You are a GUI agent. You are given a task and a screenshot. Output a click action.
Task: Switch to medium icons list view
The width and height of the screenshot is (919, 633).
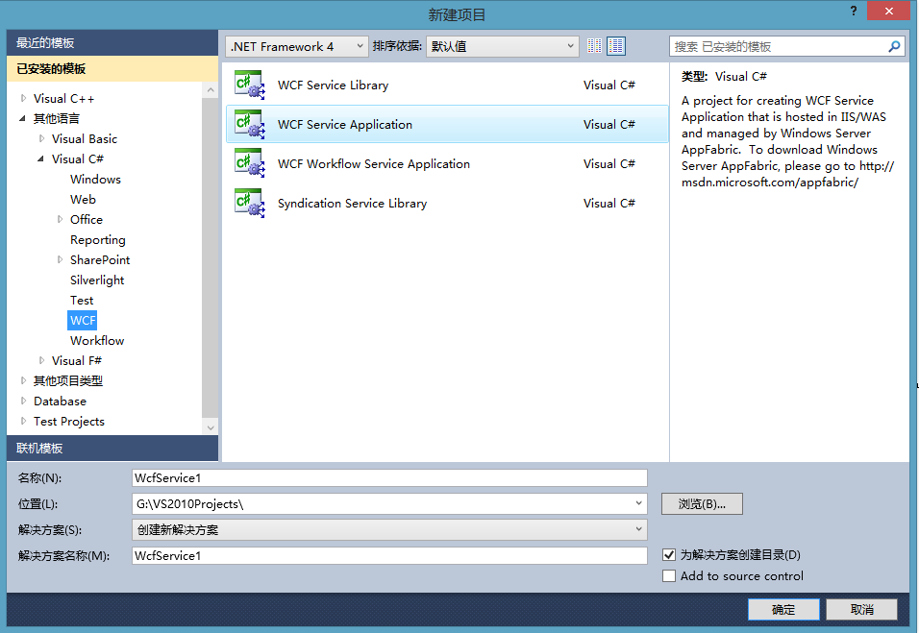(x=616, y=46)
